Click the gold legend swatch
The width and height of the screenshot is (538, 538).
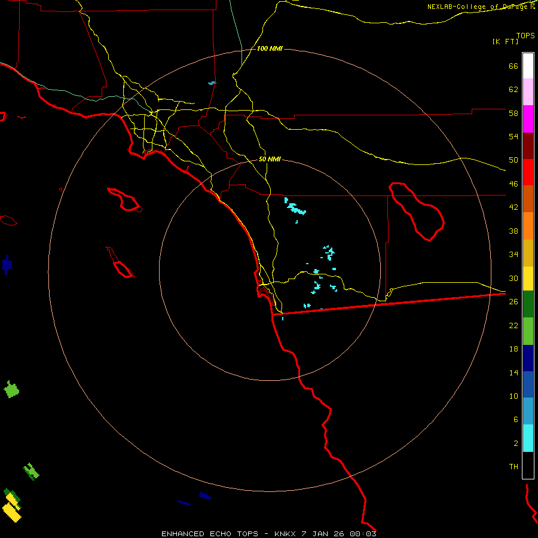(528, 253)
